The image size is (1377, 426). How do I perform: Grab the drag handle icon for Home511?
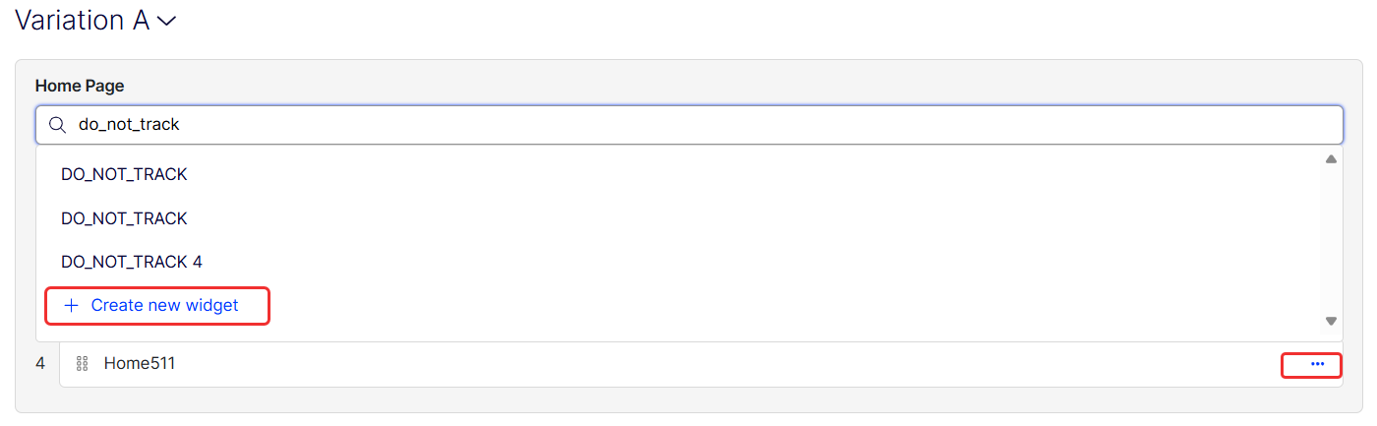click(83, 364)
